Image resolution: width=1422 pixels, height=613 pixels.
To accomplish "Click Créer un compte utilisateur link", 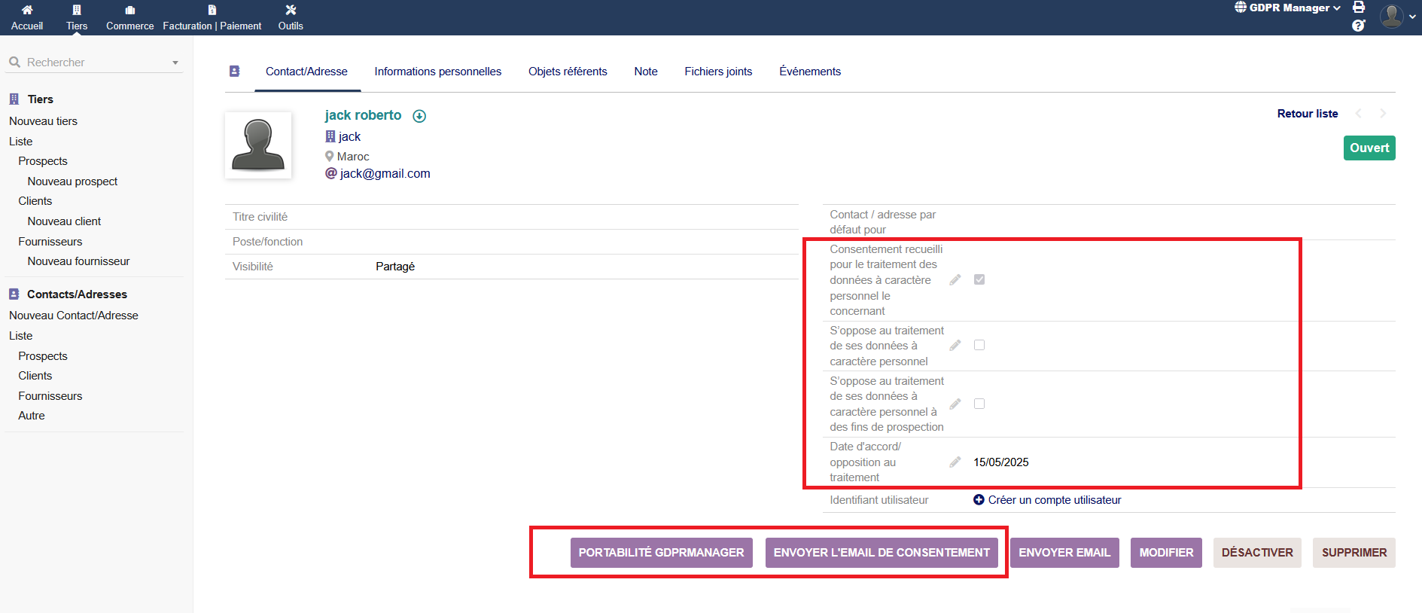I will [x=1054, y=500].
